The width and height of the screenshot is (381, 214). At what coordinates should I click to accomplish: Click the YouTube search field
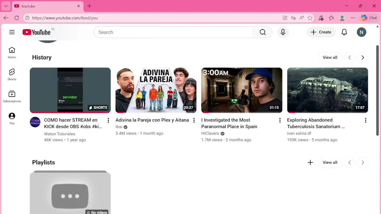174,32
